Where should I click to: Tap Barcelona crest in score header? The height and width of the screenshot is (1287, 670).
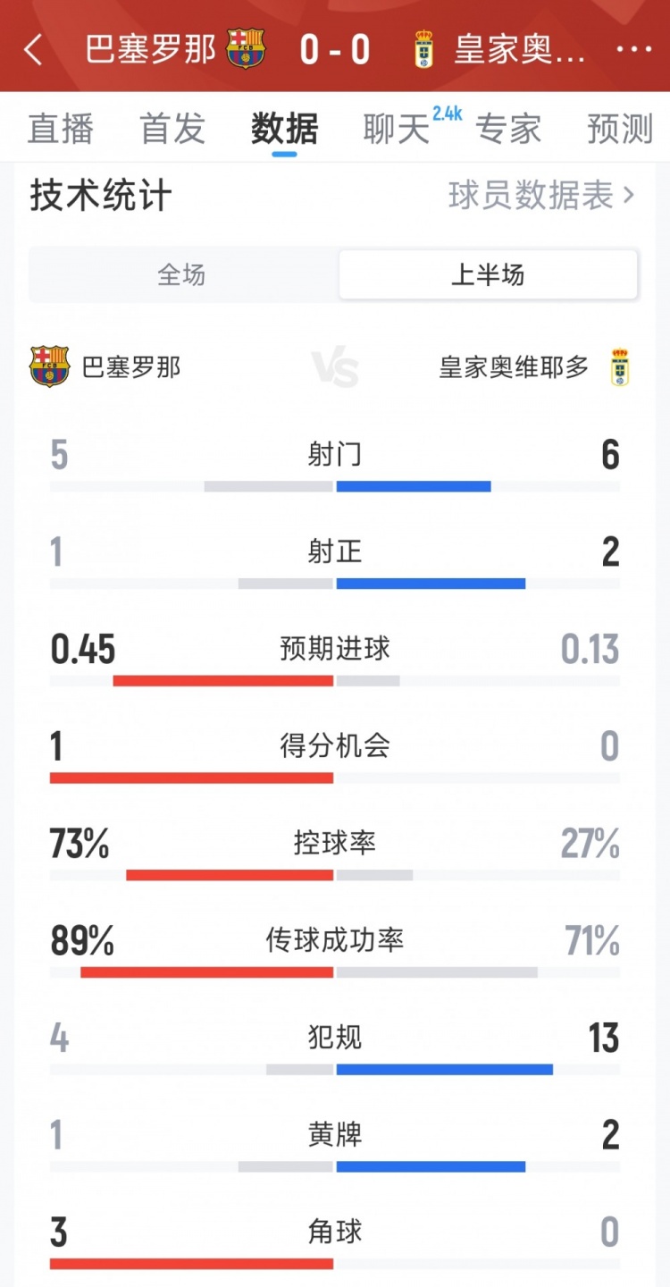click(246, 48)
